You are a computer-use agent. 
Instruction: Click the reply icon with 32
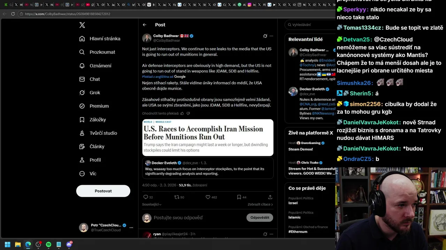click(x=148, y=197)
